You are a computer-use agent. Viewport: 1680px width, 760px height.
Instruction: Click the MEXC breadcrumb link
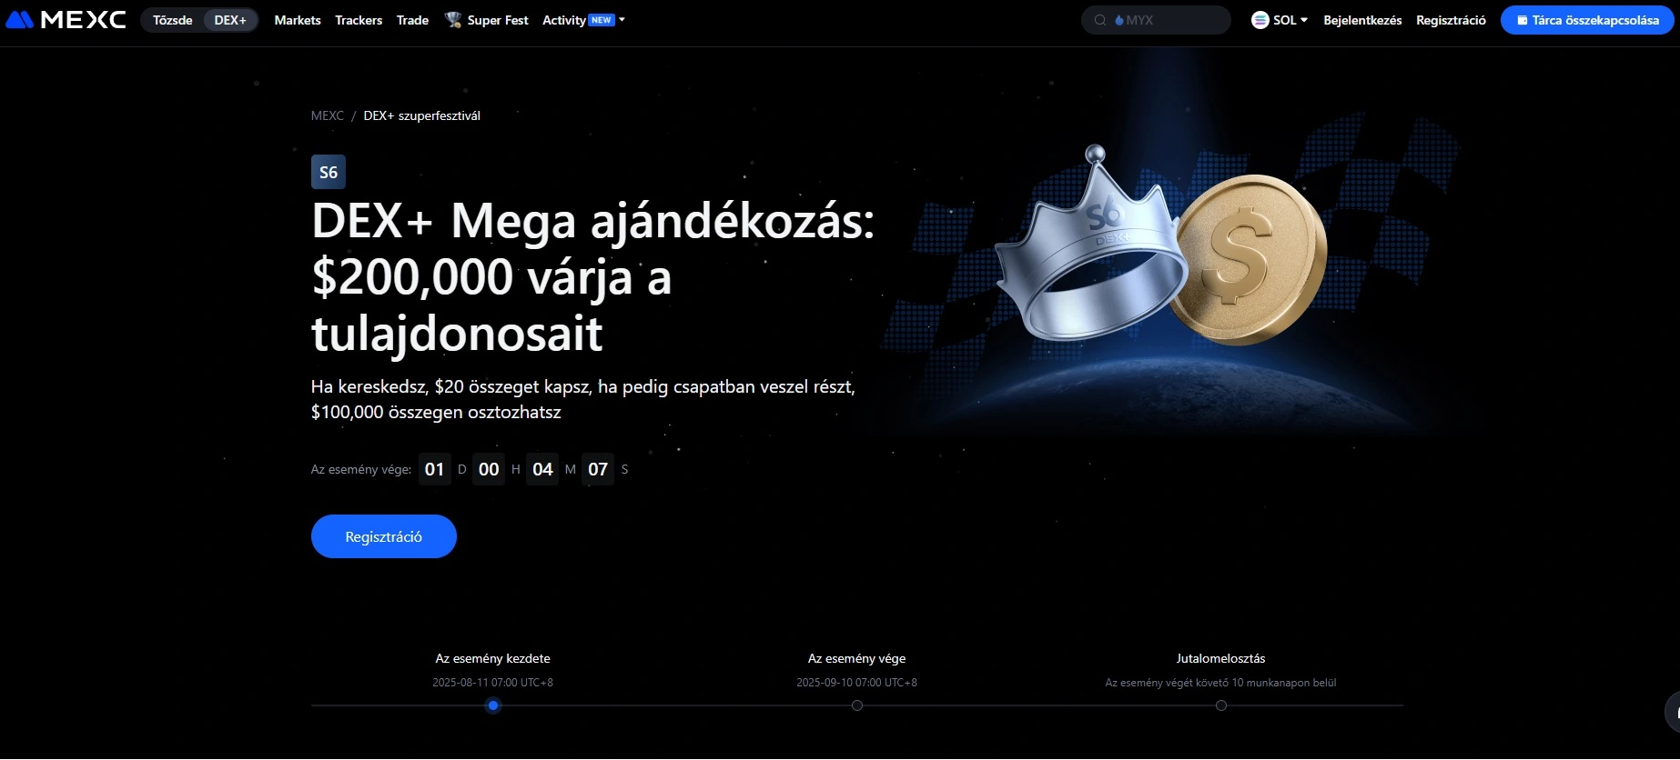pos(327,115)
